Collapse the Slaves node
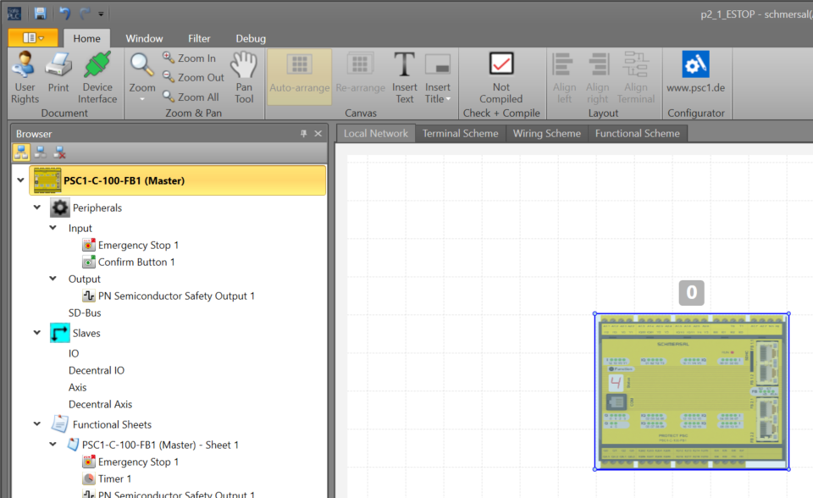 tap(36, 333)
